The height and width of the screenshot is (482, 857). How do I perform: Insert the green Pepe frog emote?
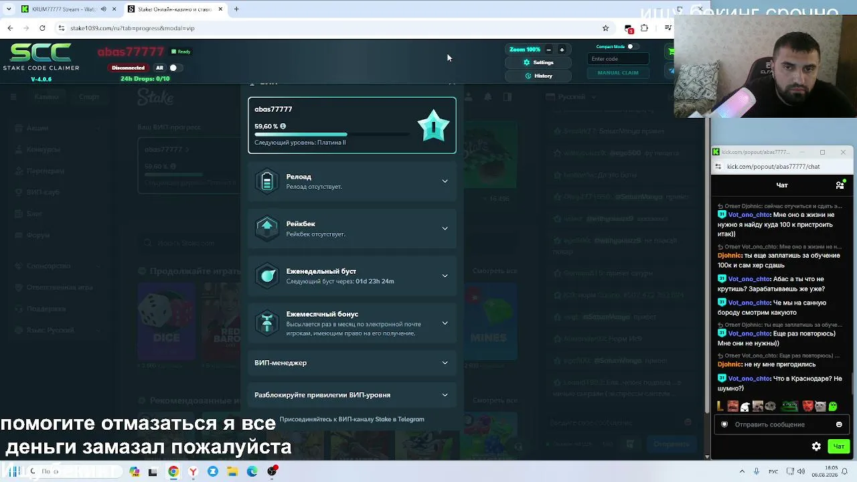coord(791,406)
